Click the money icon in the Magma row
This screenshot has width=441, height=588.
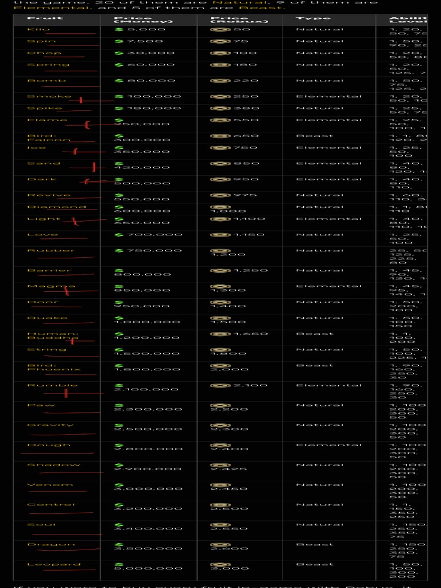118,287
